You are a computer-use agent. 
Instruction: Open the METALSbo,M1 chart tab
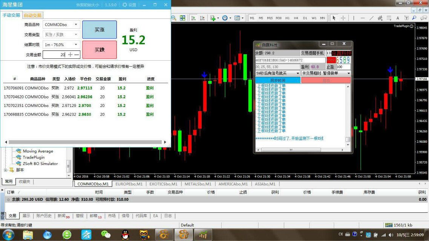[x=198, y=184]
